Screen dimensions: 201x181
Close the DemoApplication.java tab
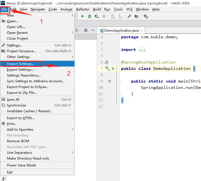141,31
